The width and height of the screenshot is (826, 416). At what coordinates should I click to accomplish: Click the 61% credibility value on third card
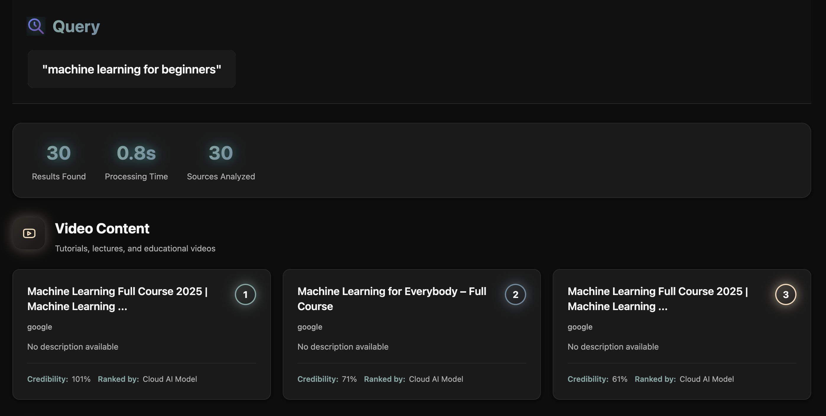tap(619, 379)
